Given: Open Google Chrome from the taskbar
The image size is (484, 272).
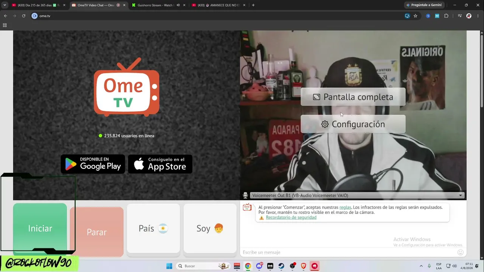Looking at the screenshot, I should [248, 266].
